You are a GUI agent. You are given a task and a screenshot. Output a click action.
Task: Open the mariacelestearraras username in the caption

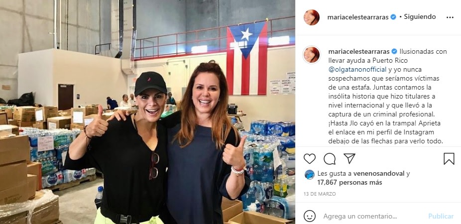tap(358, 51)
